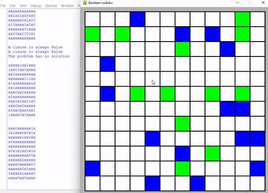Click the Boolean sudoku window icon

coord(85,3)
